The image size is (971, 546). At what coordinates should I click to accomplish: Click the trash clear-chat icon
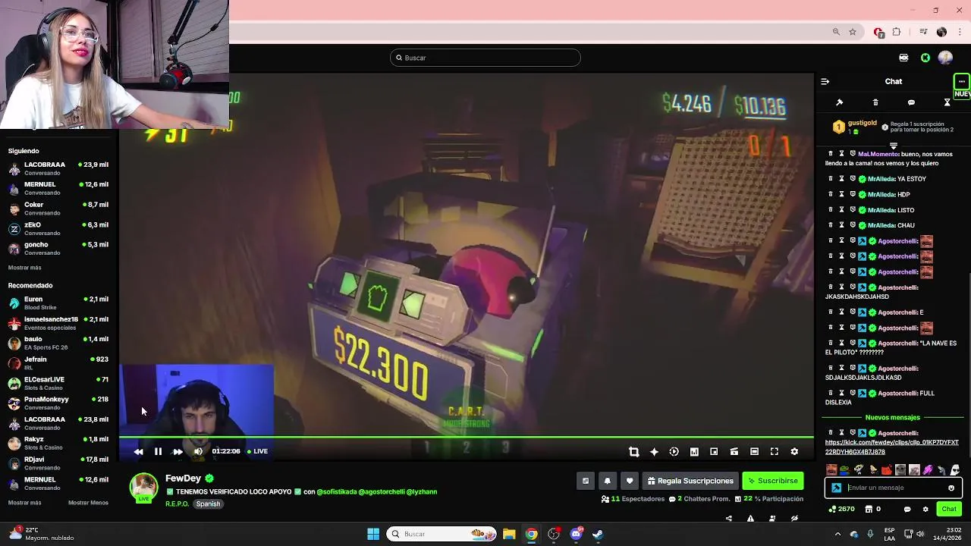pyautogui.click(x=875, y=102)
